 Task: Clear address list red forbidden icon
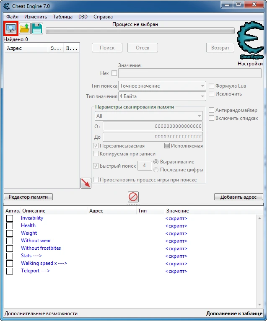point(133,197)
